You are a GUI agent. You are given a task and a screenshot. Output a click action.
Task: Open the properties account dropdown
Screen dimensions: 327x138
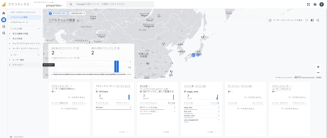[x=54, y=5]
